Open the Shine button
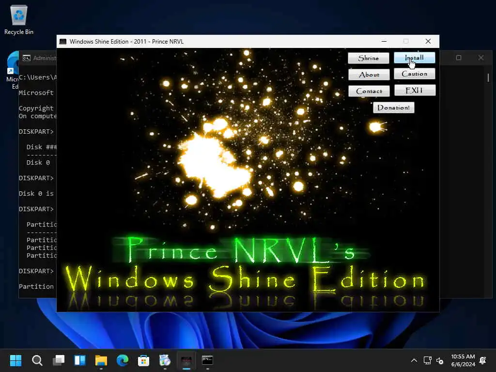Image resolution: width=496 pixels, height=372 pixels. [x=369, y=58]
